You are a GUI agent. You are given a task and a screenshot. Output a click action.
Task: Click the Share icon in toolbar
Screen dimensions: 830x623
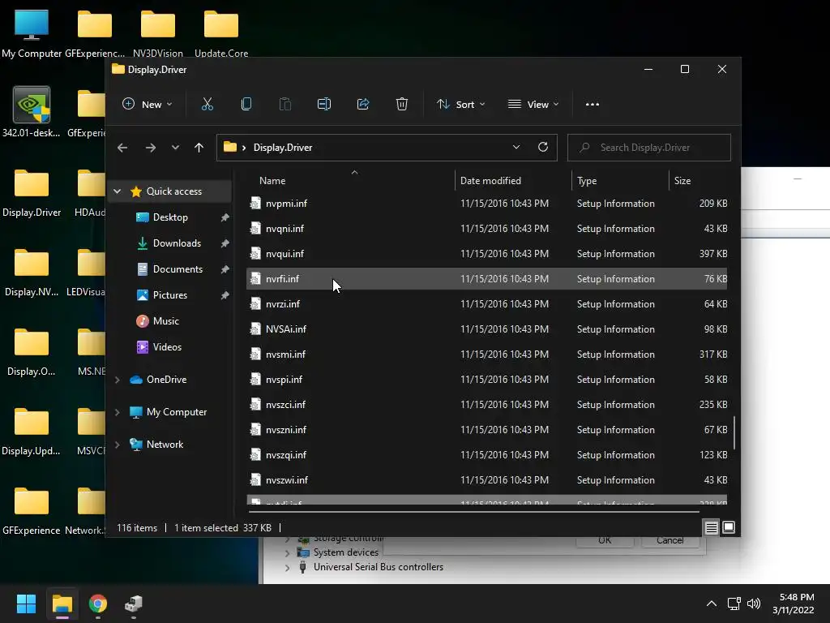[363, 105]
